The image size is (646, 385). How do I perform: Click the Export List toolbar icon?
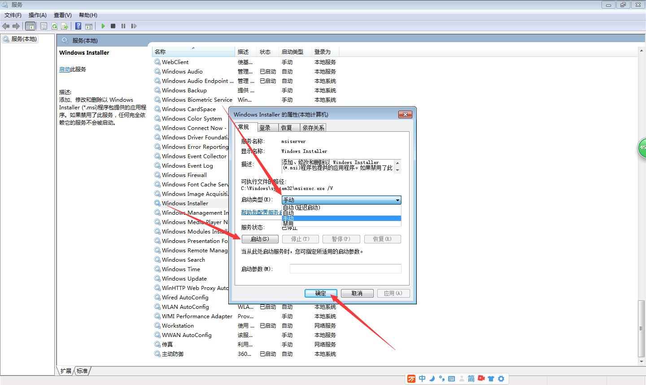(x=65, y=26)
